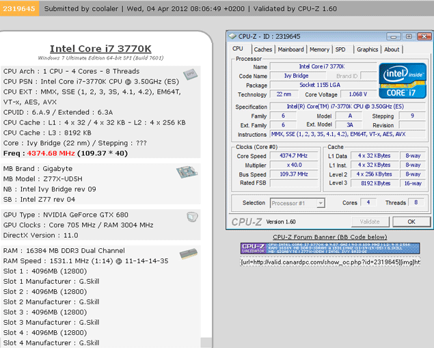Click the OK button in CPU-Z
Viewport: 434px width, 348px height.
[x=411, y=222]
